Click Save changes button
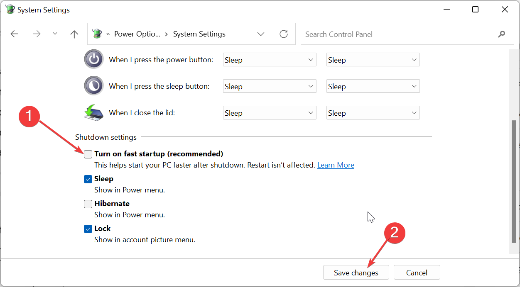 point(356,272)
